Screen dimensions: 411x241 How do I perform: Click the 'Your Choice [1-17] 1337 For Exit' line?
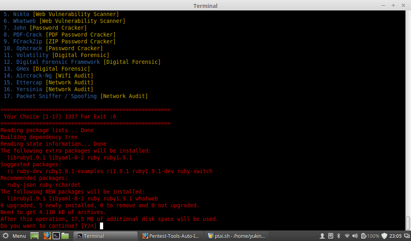pos(60,116)
